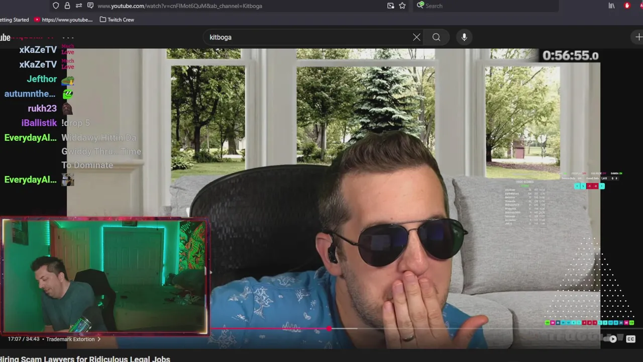The width and height of the screenshot is (643, 362).
Task: Click the red progress bar scrubber dot
Action: 329,329
